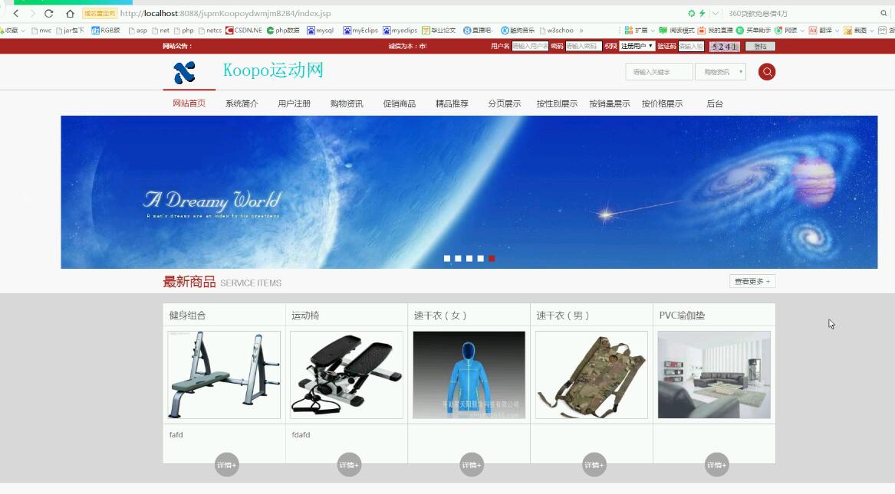Open the 健身组合 product thumbnail

coord(224,375)
